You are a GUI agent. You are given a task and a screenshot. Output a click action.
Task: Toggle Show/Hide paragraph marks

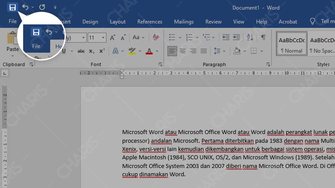click(263, 37)
